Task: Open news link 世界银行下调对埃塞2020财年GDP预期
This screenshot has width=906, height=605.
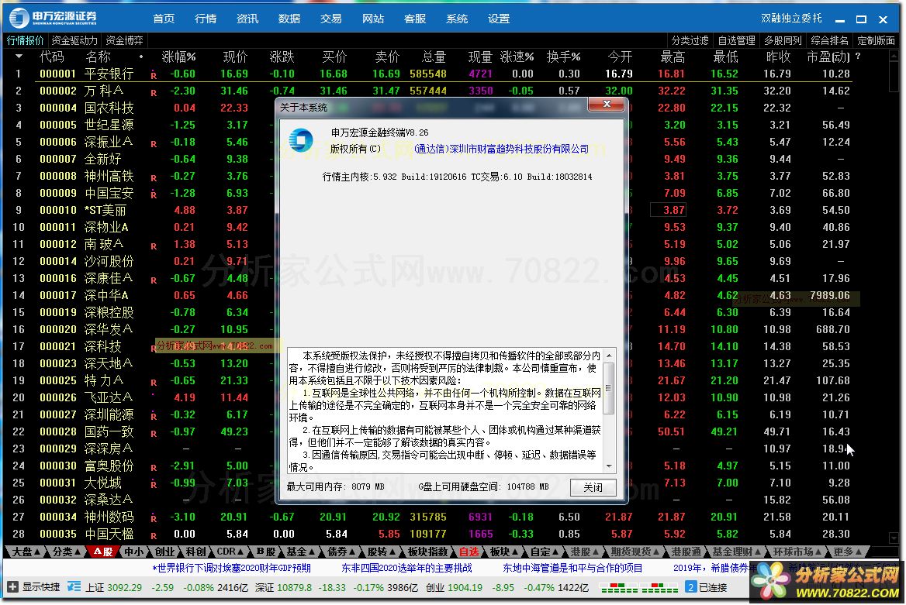Action: tap(231, 568)
